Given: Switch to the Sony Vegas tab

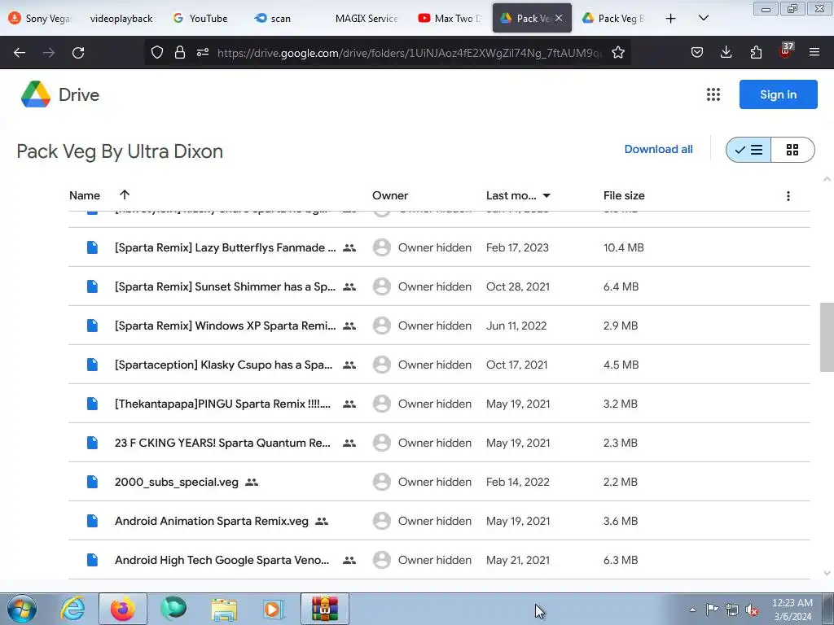Looking at the screenshot, I should click(x=41, y=18).
